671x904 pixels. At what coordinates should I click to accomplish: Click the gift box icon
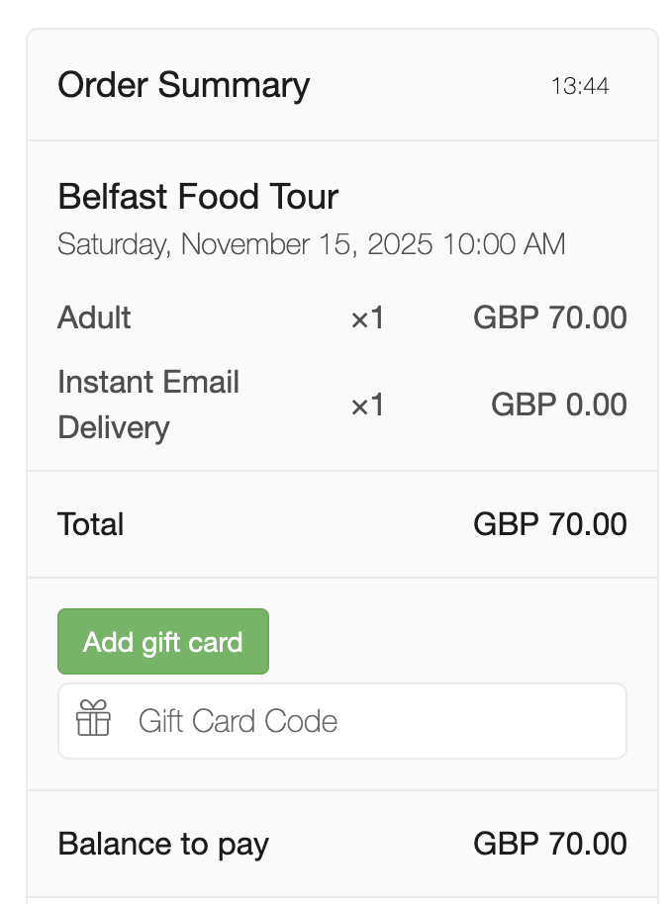(x=94, y=718)
